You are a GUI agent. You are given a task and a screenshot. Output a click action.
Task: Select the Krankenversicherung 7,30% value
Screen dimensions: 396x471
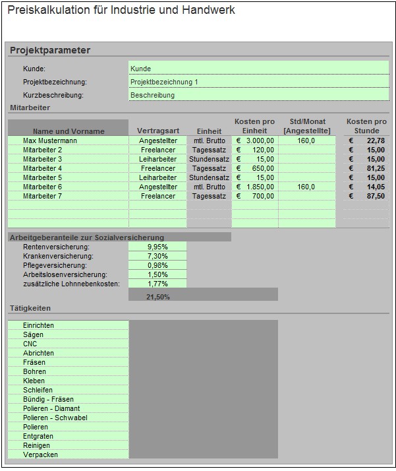(x=157, y=256)
